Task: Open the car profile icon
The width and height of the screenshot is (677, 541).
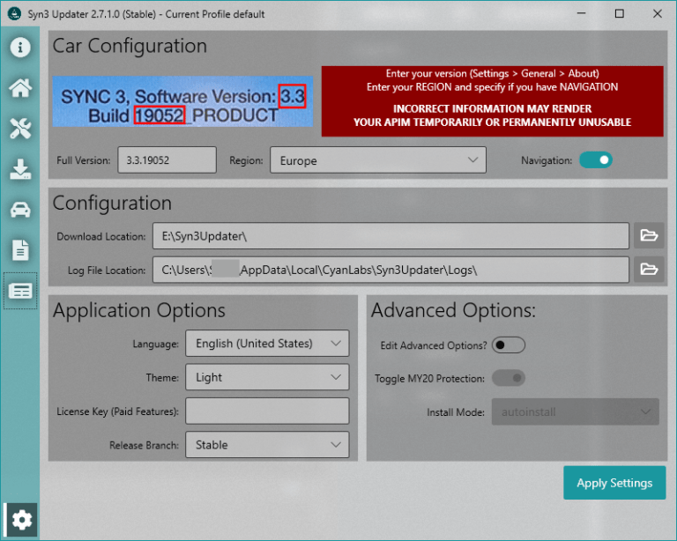Action: tap(20, 210)
